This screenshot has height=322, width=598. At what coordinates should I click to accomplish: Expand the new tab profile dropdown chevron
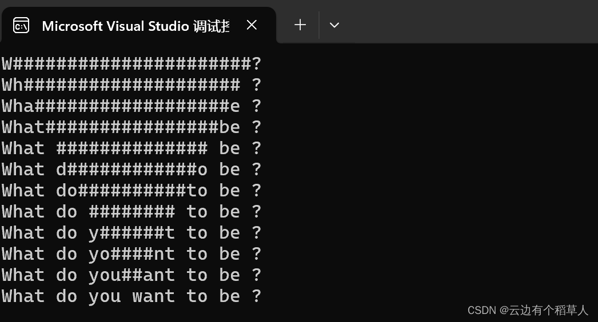coord(334,25)
